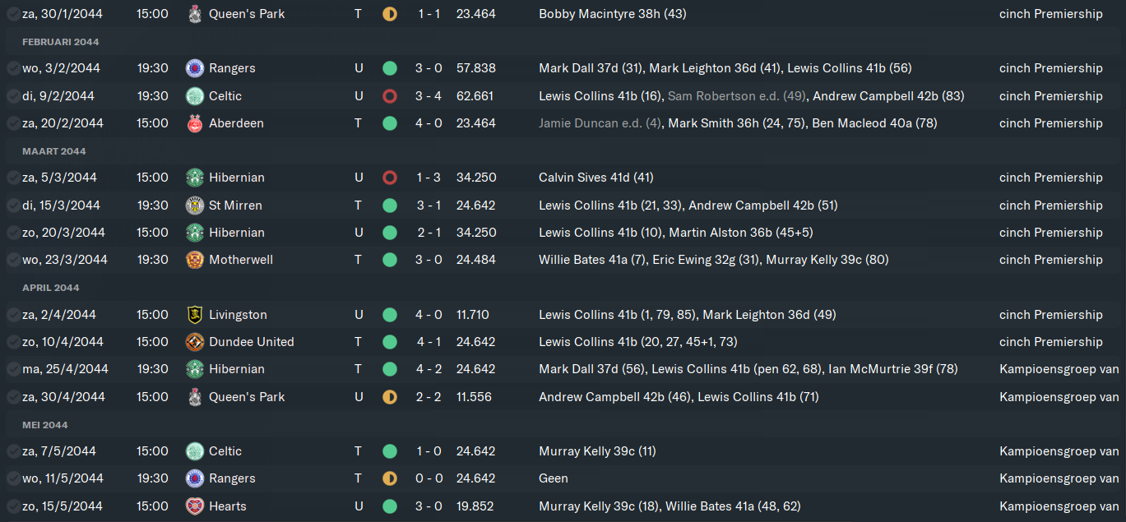The width and height of the screenshot is (1126, 522).
Task: Collapse the APRIL 2044 month header
Action: (51, 288)
